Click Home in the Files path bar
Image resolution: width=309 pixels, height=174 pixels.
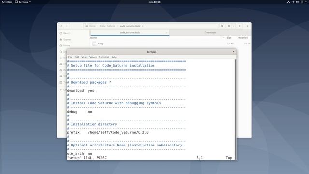point(90,26)
